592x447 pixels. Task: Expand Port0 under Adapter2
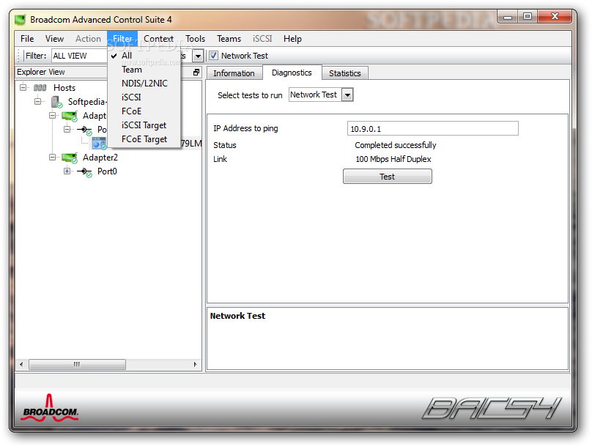tap(67, 171)
